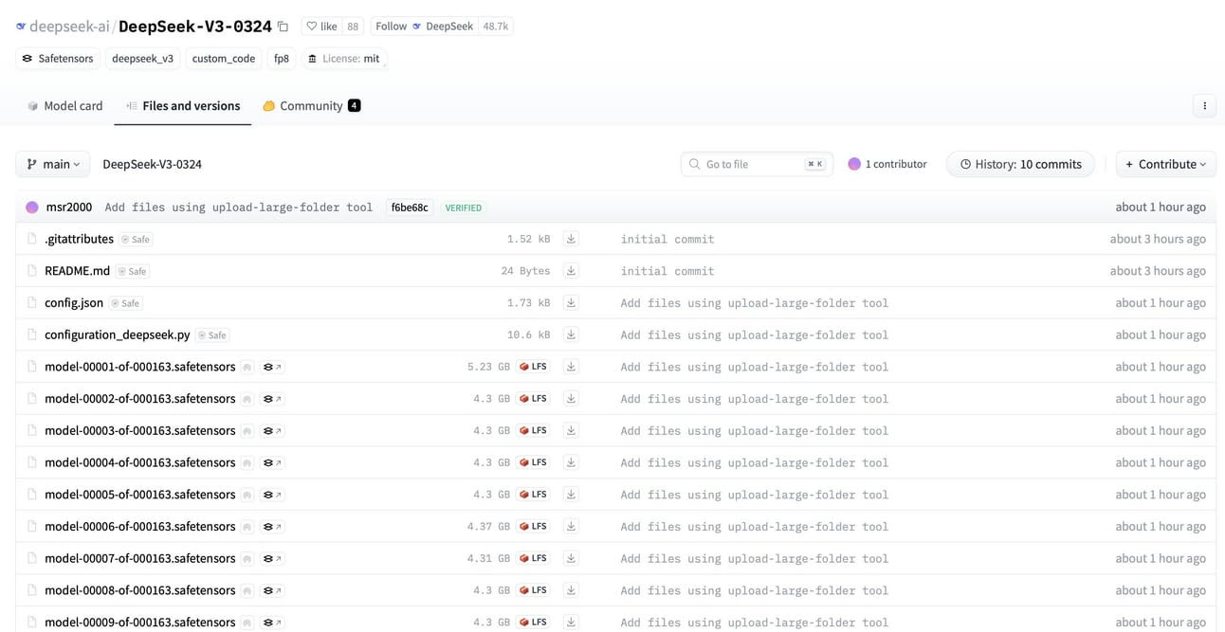Open the .gitattributes file
The height and width of the screenshot is (632, 1225).
(79, 239)
